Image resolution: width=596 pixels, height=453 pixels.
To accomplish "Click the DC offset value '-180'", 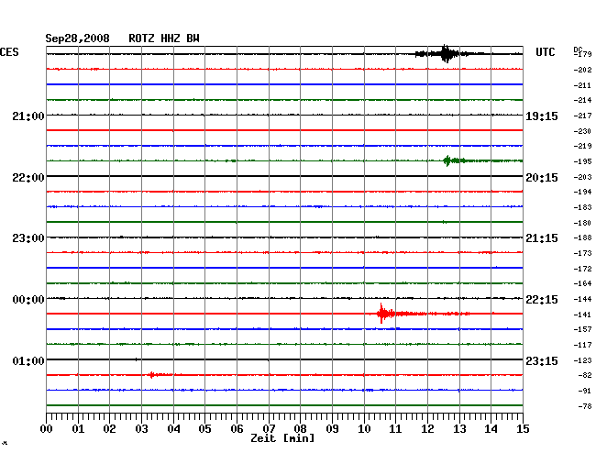I will (x=582, y=223).
